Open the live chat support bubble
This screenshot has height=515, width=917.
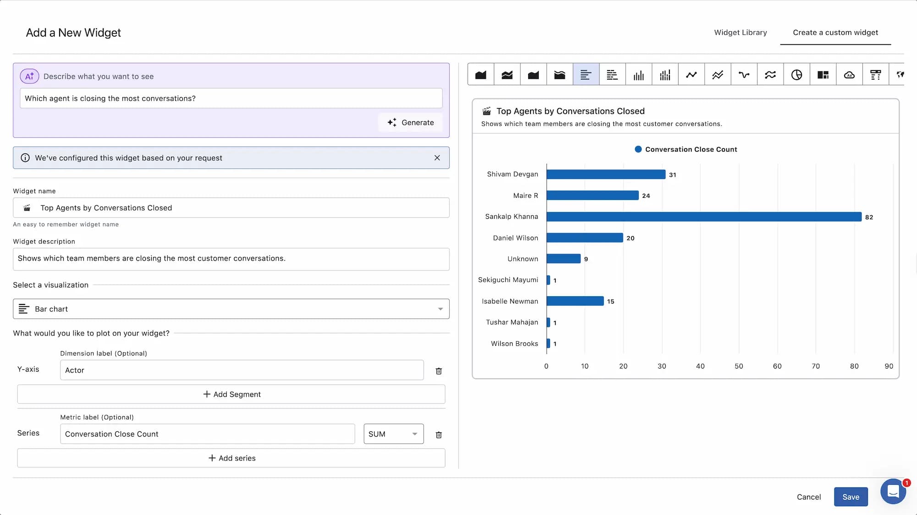(893, 491)
